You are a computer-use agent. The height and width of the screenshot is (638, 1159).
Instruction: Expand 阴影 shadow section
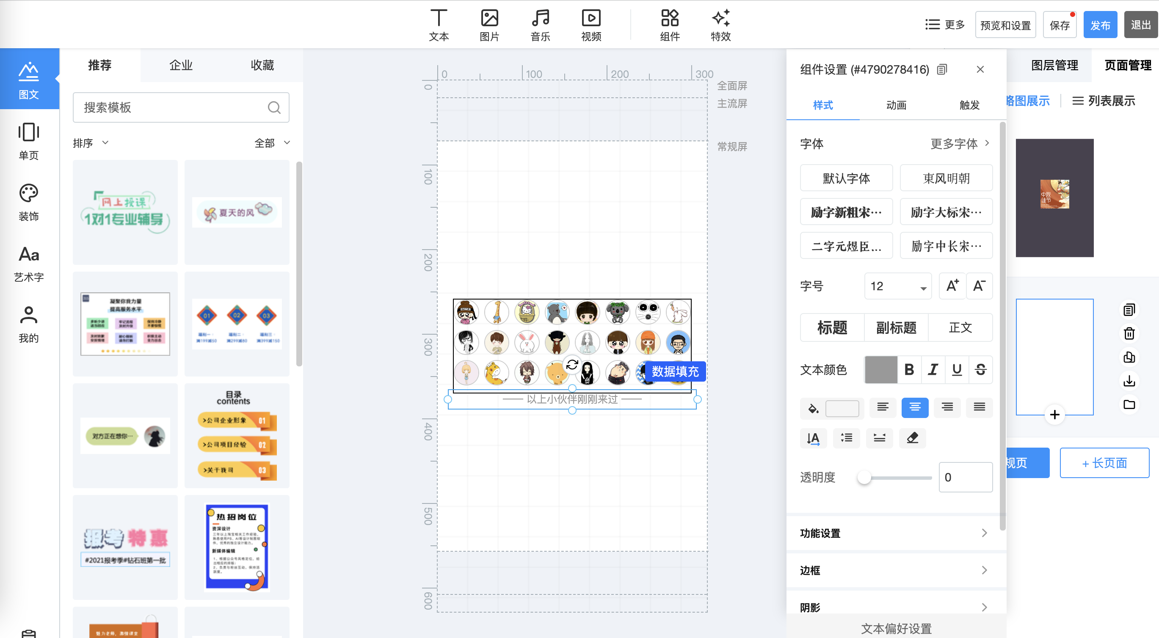[896, 607]
